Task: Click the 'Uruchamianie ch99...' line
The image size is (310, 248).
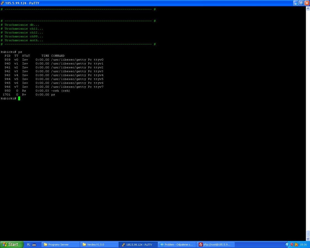Action: [22, 36]
